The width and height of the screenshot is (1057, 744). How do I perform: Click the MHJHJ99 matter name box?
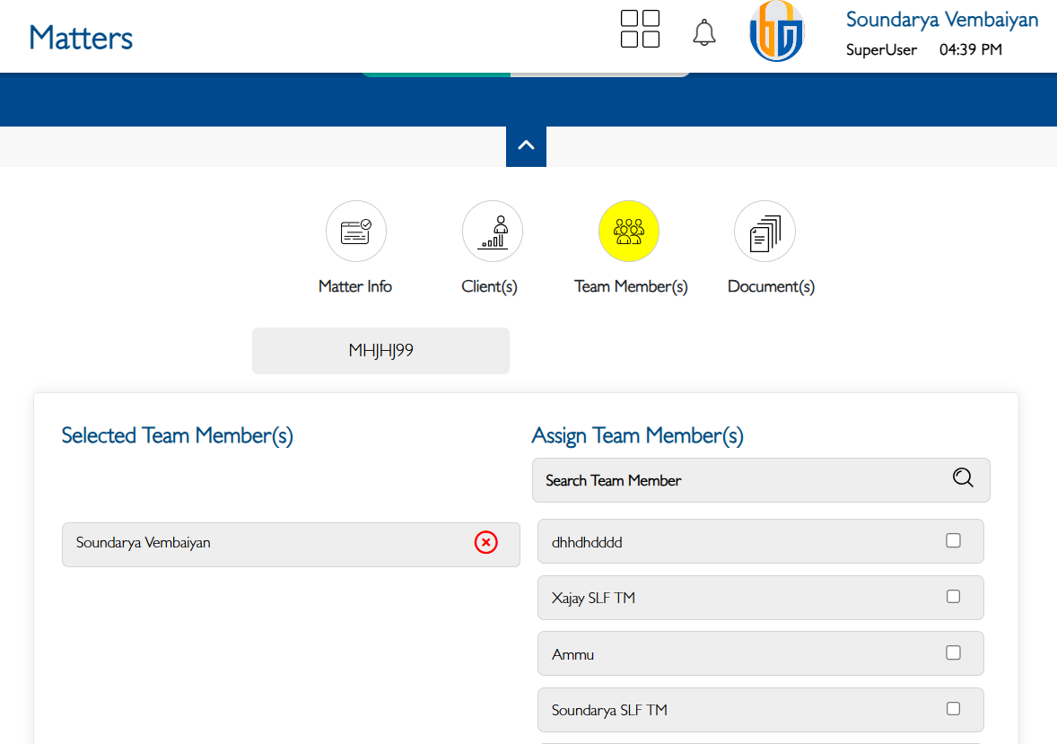(x=380, y=351)
